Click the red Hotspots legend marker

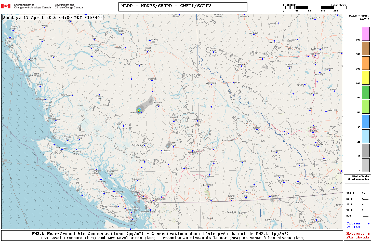(x=368, y=234)
